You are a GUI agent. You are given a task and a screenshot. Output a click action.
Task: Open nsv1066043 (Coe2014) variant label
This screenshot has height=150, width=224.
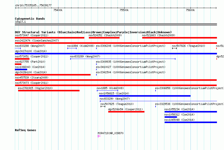30,67
